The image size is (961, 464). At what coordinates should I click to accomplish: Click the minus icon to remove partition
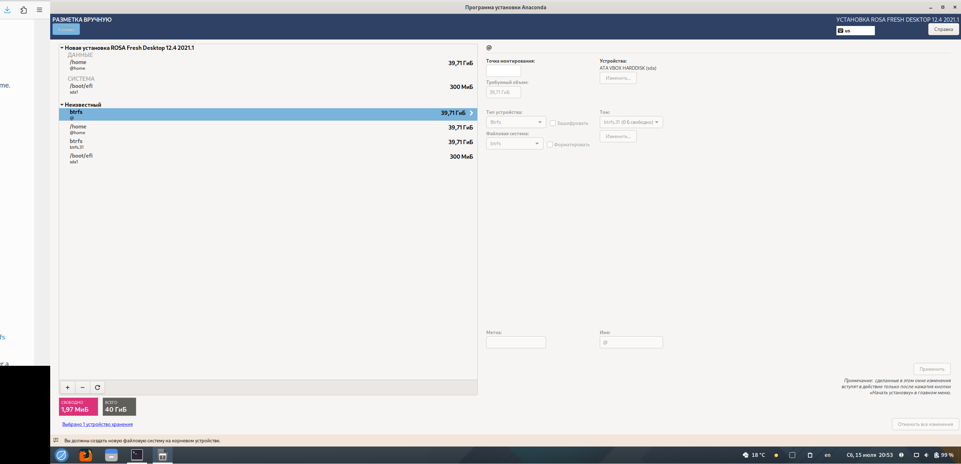click(x=83, y=387)
